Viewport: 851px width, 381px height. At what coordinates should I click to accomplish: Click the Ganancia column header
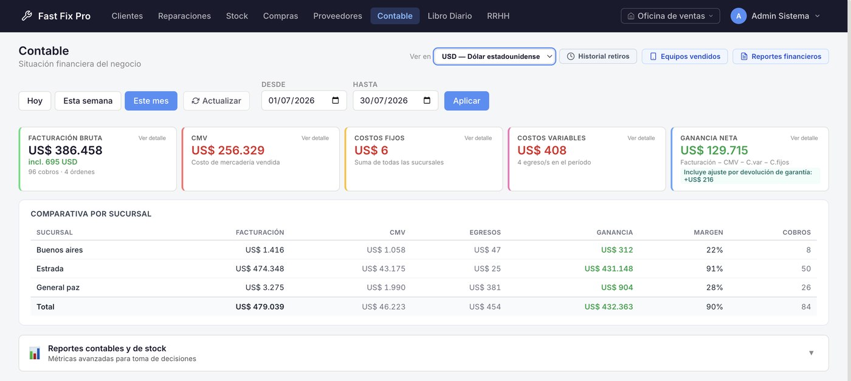click(615, 232)
